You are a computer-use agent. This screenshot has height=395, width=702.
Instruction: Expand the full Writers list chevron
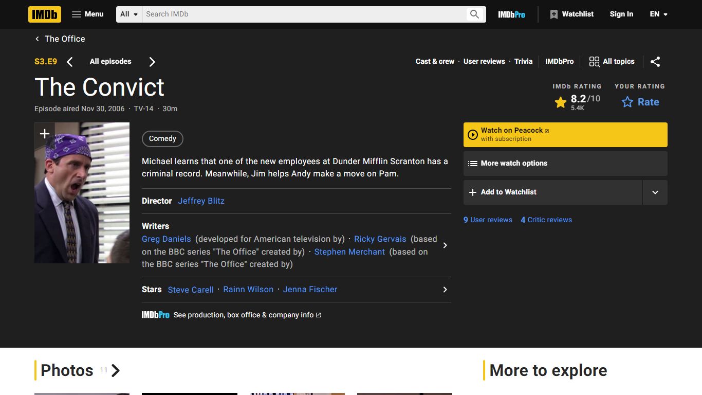click(445, 245)
